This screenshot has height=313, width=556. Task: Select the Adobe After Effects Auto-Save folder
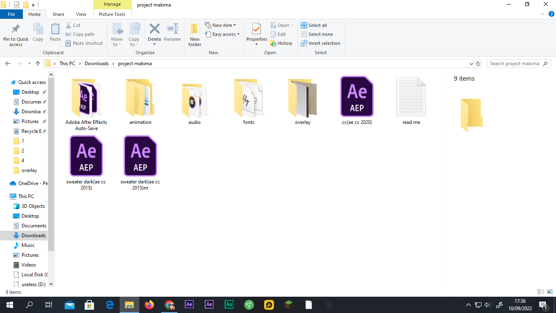[x=86, y=104]
